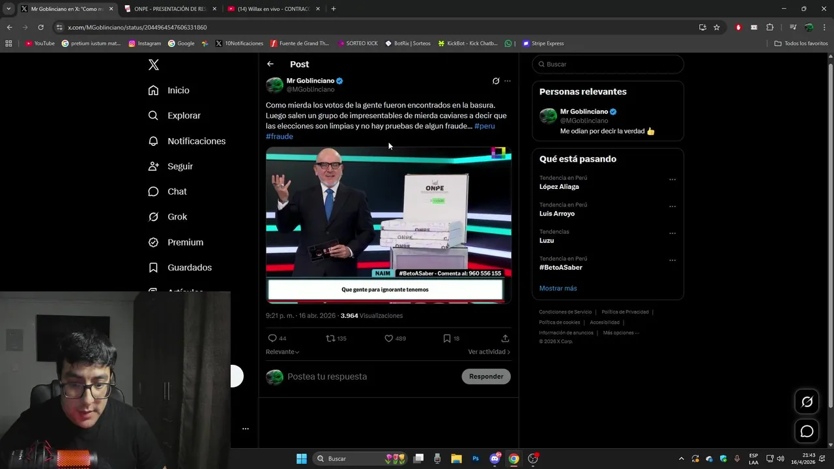
Task: Open Explorar in the sidebar
Action: (x=175, y=115)
